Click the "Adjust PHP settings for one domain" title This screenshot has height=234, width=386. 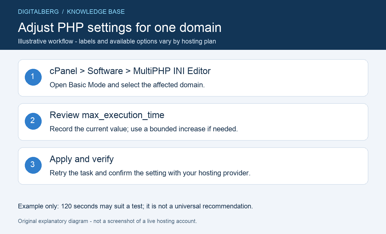[120, 28]
